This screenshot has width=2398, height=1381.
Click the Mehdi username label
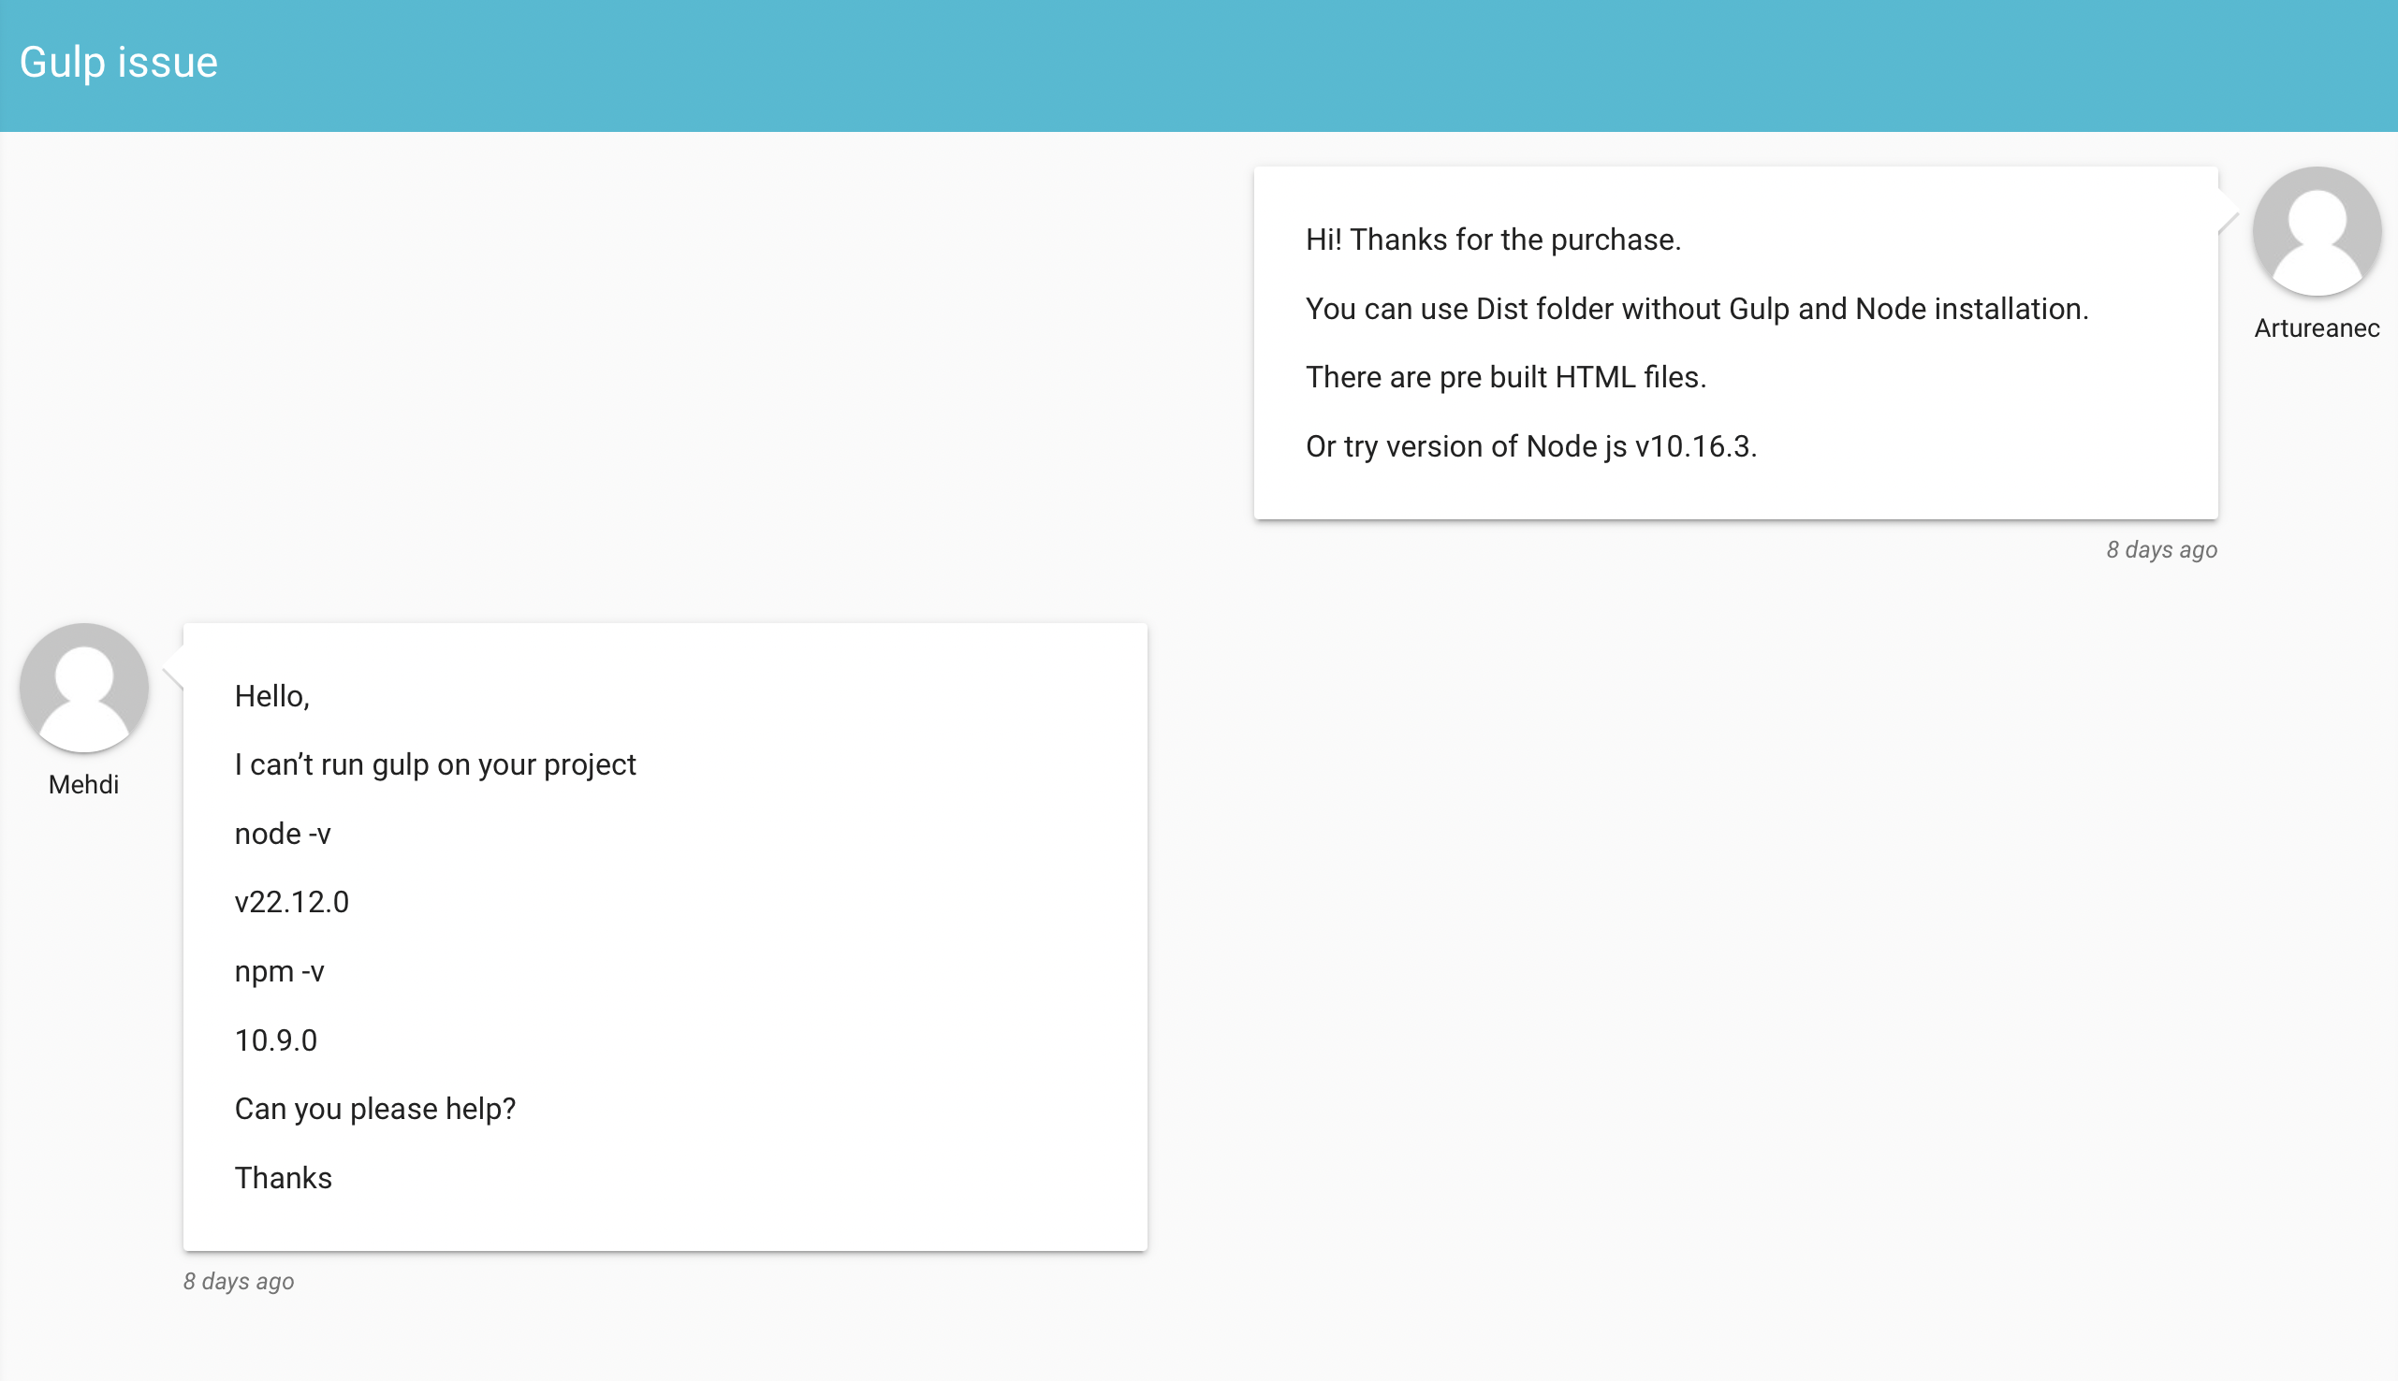tap(83, 784)
